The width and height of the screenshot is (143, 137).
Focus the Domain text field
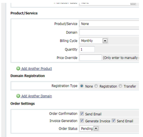(109, 32)
